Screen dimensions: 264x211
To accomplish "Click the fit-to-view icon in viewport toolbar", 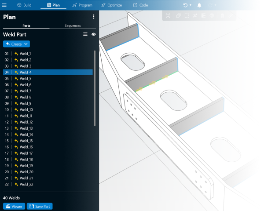I will (168, 15).
